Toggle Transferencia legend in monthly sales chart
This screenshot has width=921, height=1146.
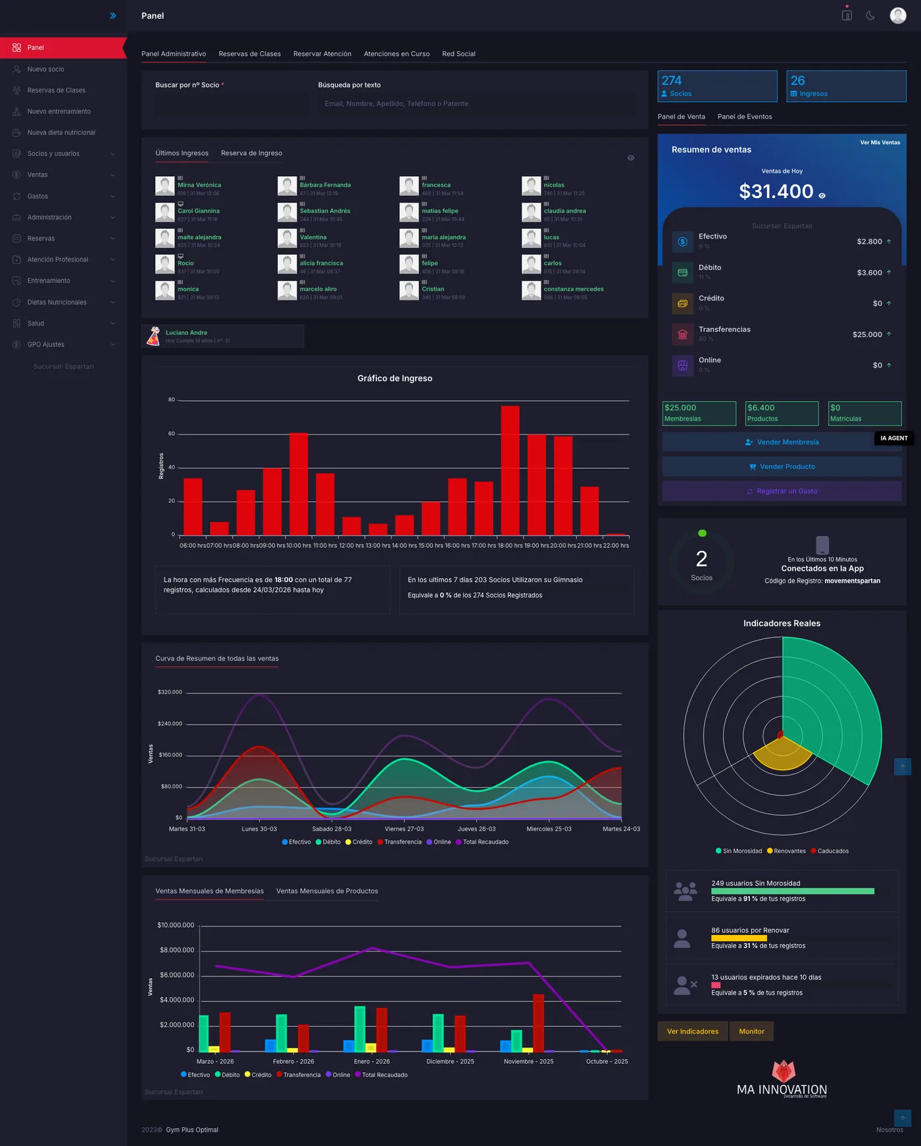coord(299,1075)
